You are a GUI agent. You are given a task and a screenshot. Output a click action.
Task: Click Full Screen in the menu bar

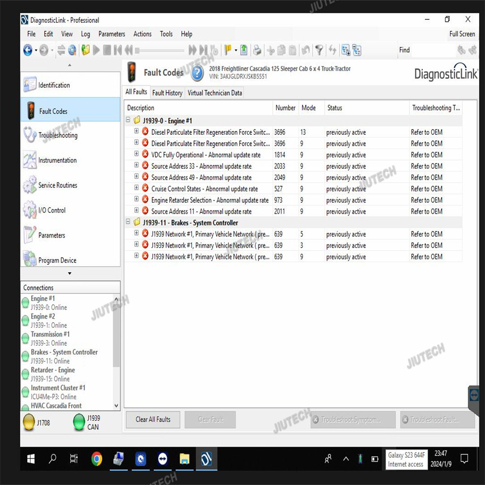click(x=462, y=34)
